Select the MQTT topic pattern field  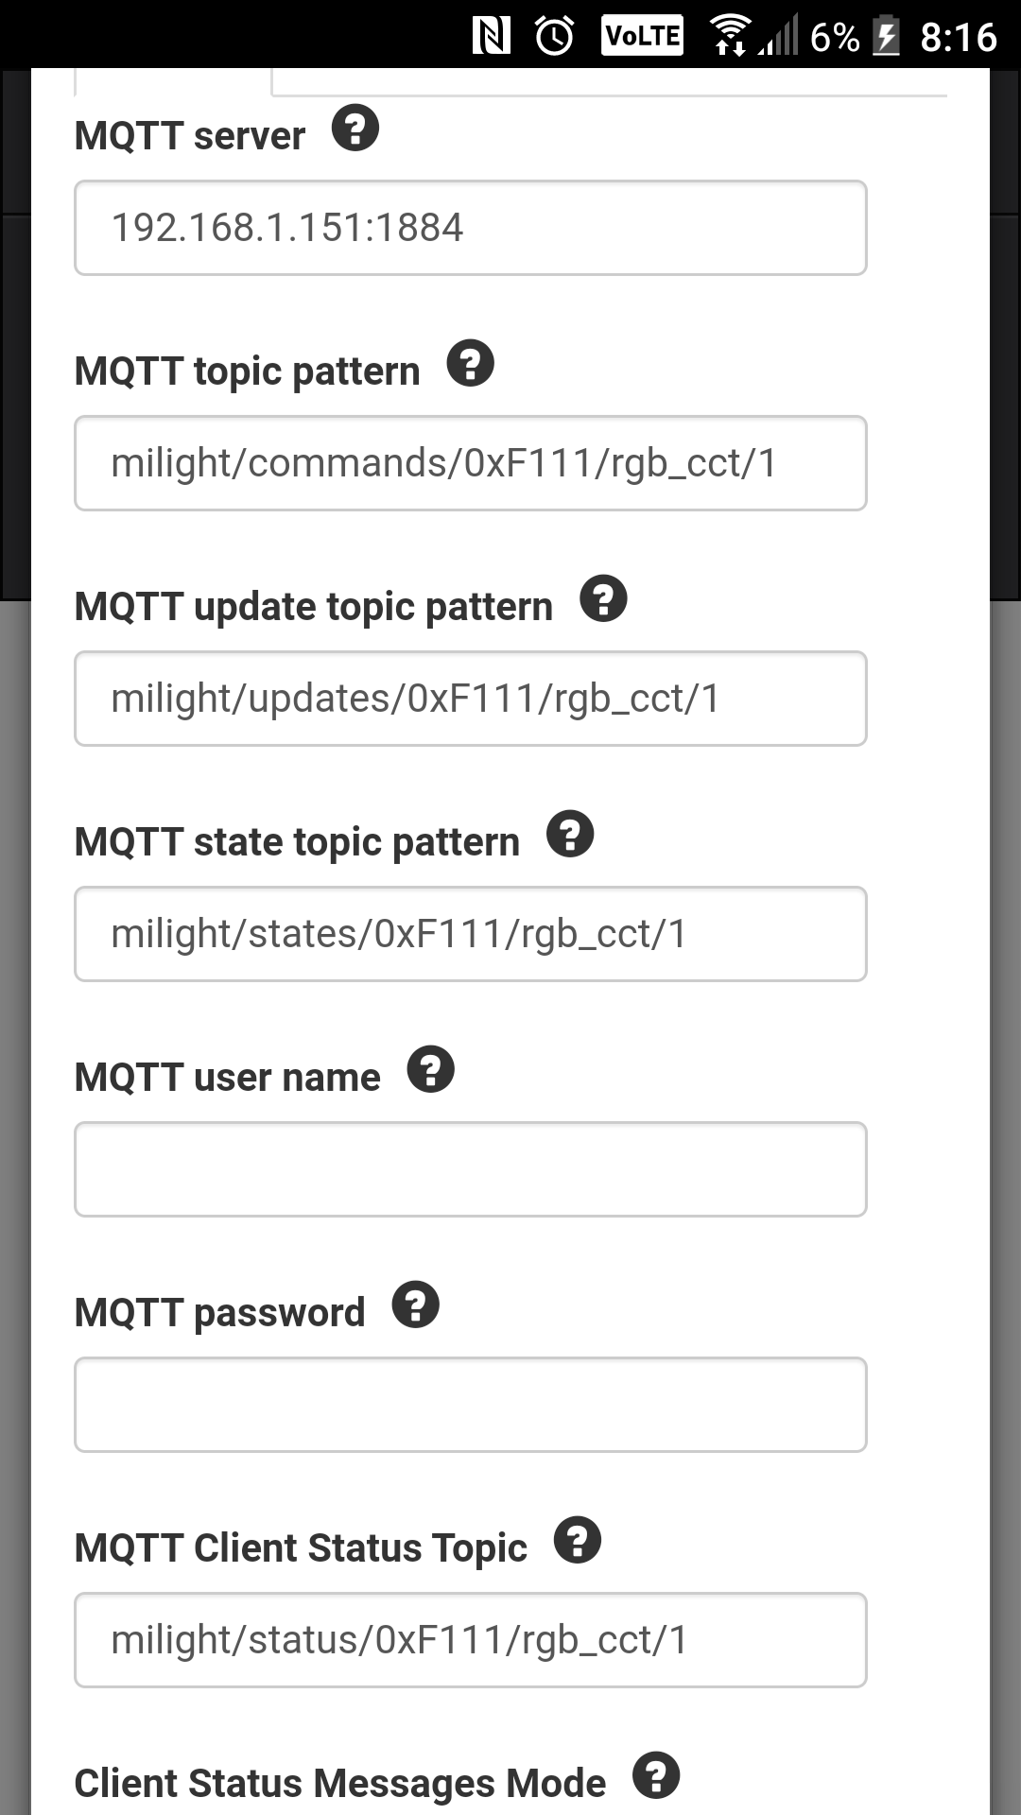point(471,462)
